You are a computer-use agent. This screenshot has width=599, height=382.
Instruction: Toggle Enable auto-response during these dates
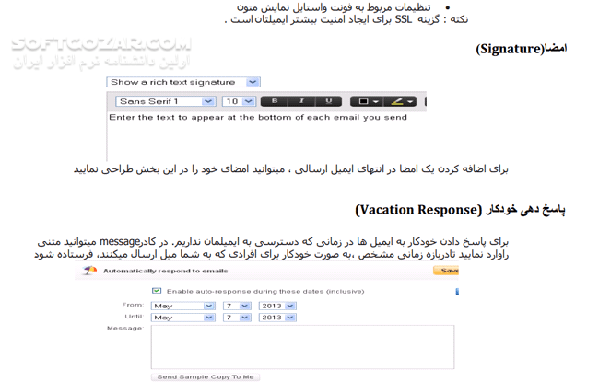point(157,291)
